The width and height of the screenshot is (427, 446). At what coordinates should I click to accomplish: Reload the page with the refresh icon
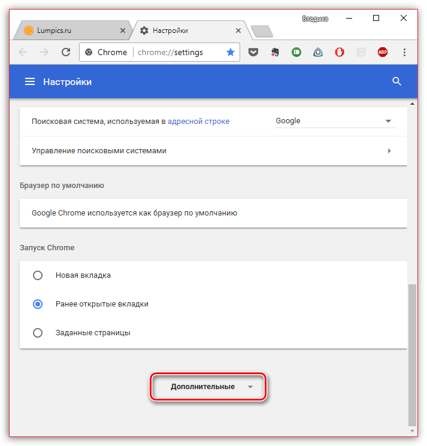66,52
